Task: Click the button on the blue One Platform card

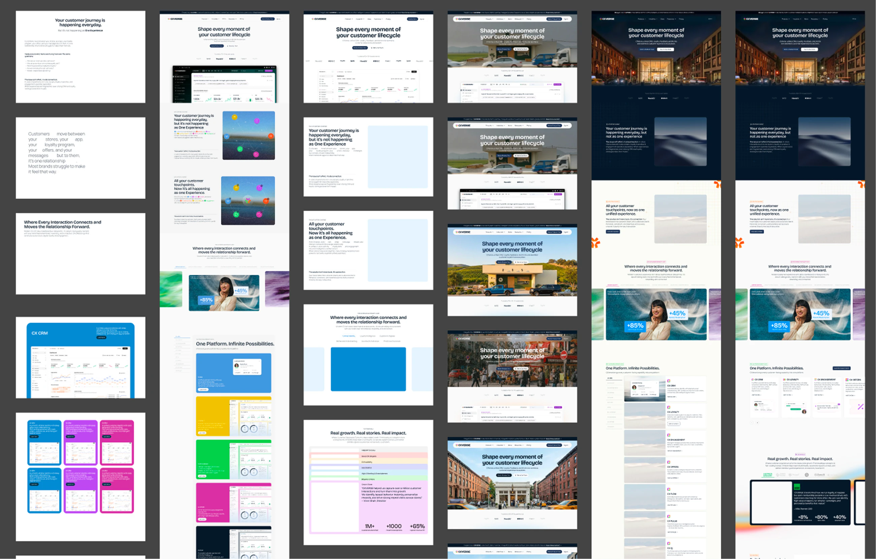Action: [203, 390]
